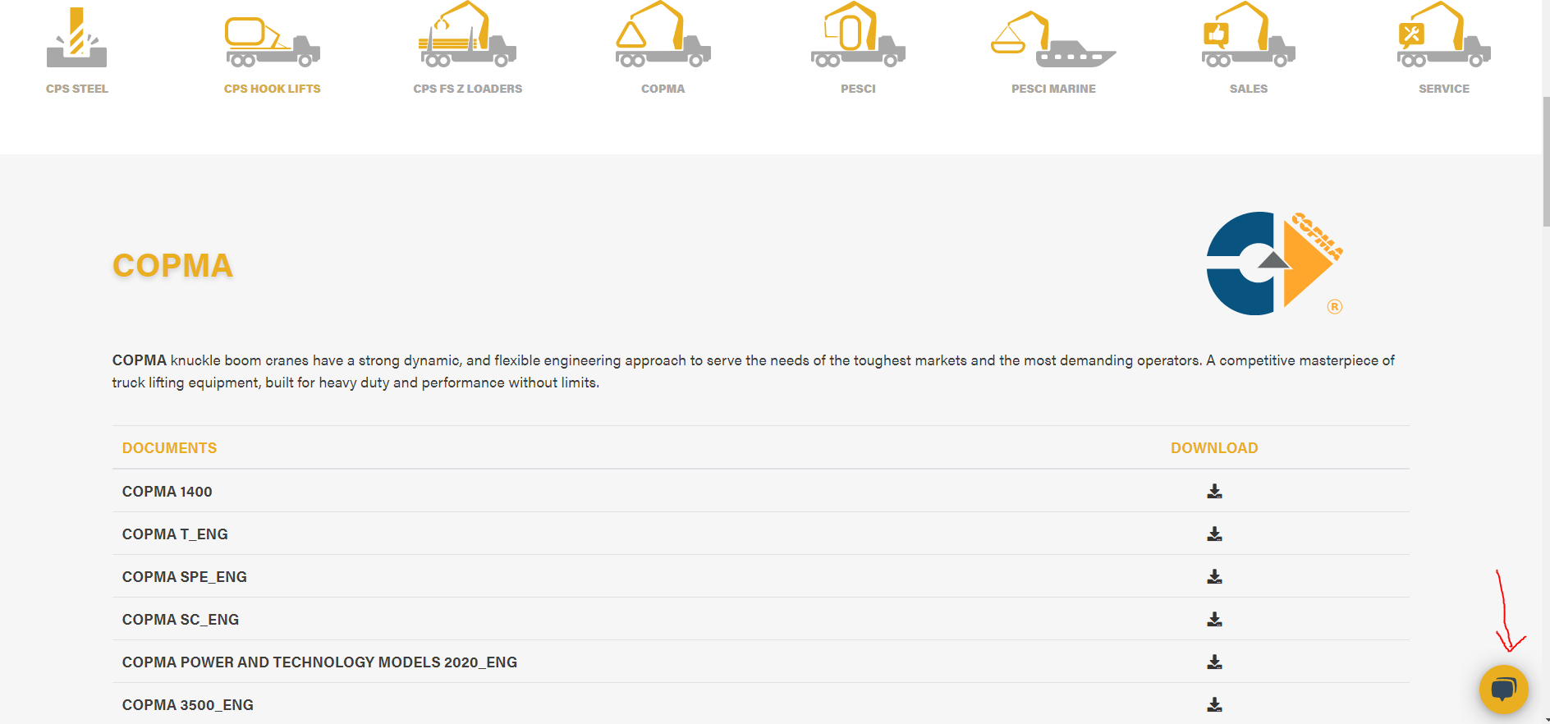
Task: Click the page vertical scrollbar thumb
Action: coord(1546,161)
